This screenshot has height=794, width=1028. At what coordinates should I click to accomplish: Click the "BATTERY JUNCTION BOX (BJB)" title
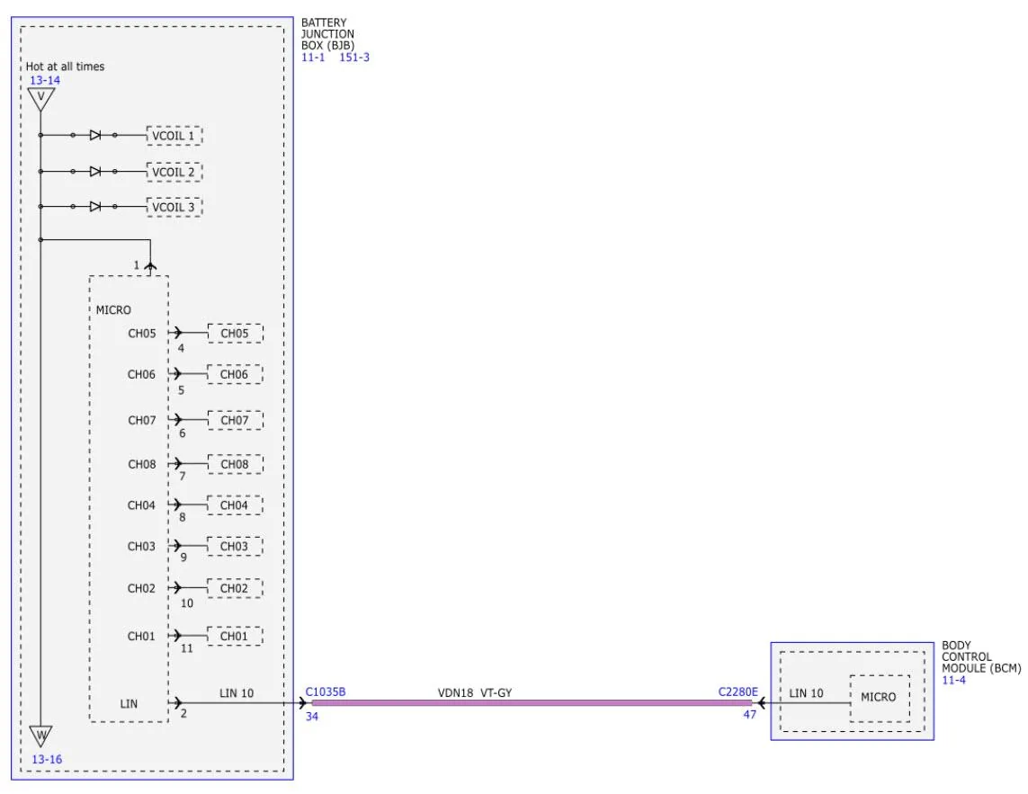coord(327,34)
